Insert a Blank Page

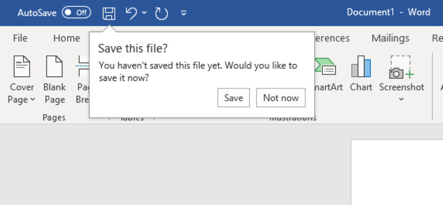click(x=55, y=80)
